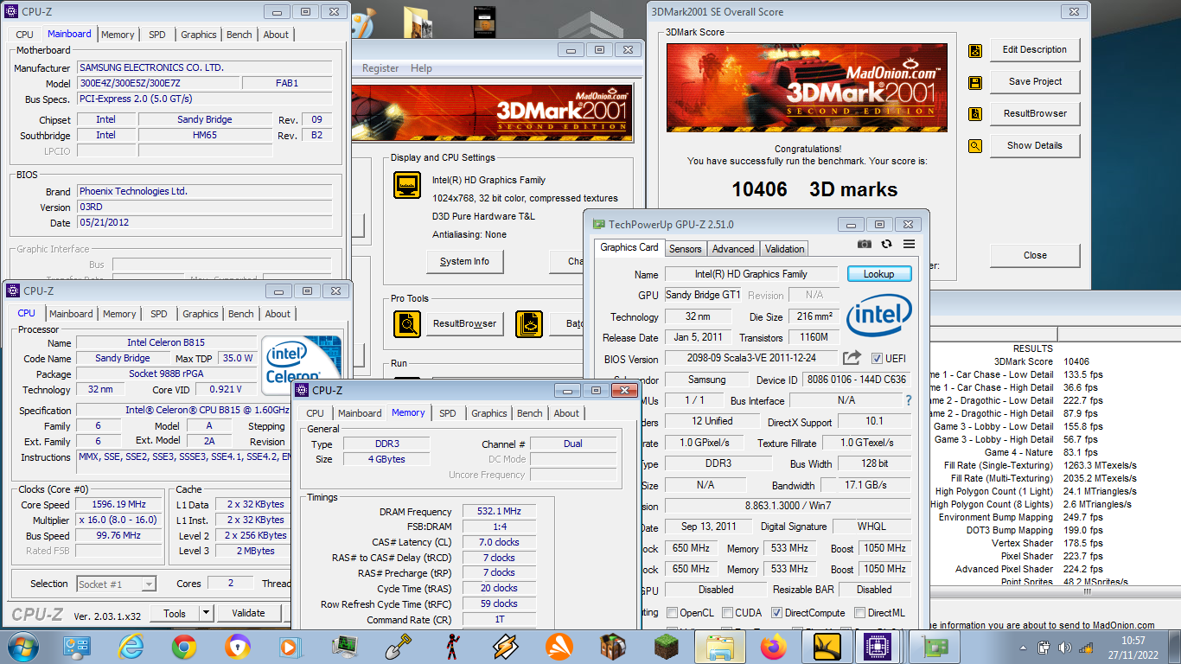
Task: Click the Device ID field 8086 0106
Action: (x=856, y=380)
